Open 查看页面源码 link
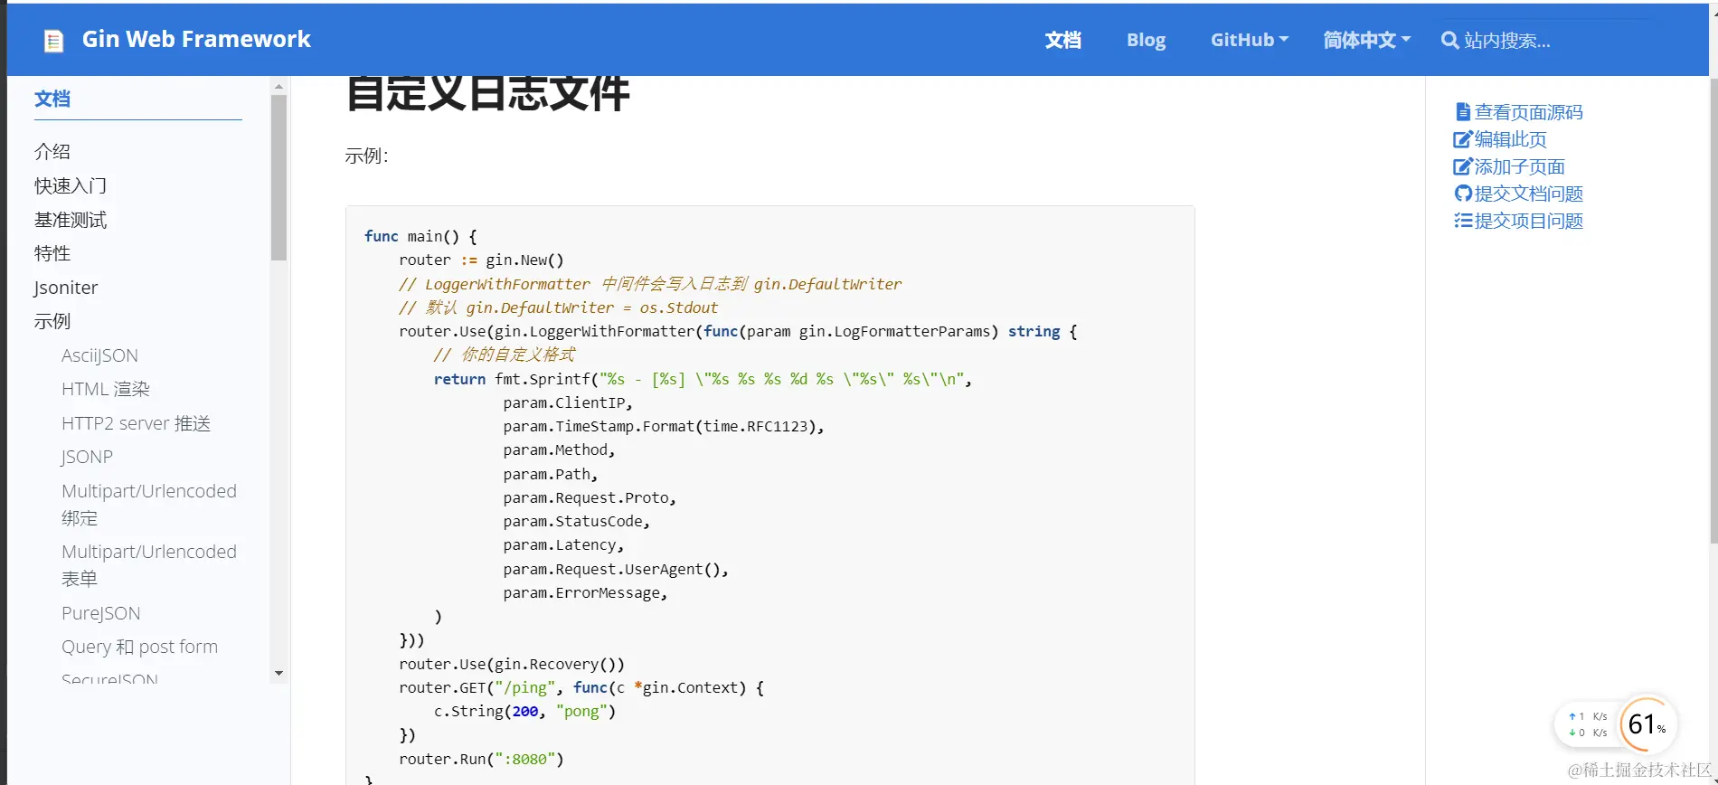This screenshot has width=1718, height=785. [1528, 112]
